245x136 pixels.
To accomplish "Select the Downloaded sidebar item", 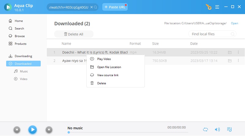I will [x=24, y=64].
